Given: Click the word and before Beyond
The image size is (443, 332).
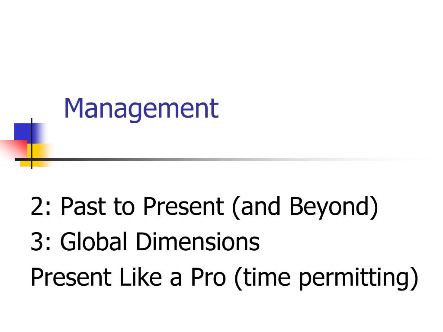Looking at the screenshot, I should pos(260,206).
